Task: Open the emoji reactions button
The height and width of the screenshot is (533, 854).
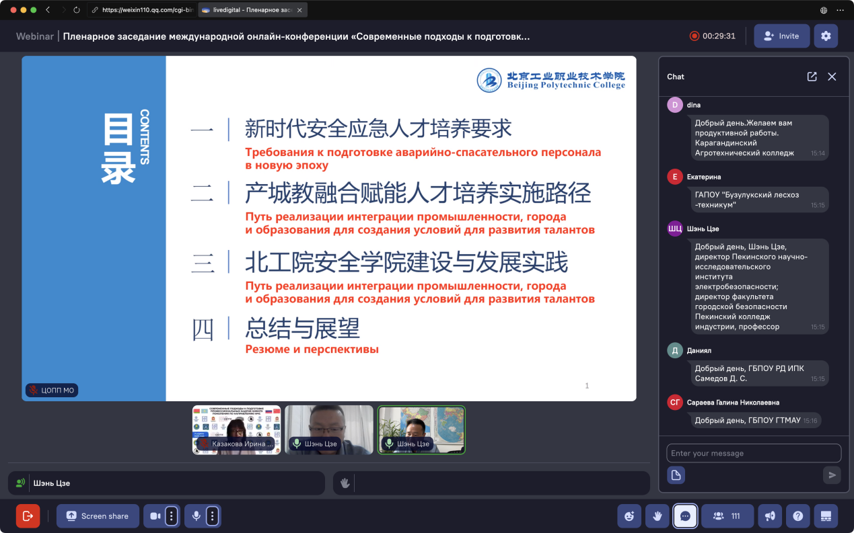Action: (629, 516)
